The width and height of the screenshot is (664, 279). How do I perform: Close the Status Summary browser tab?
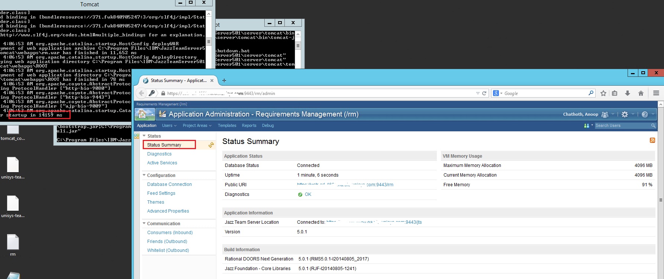pos(212,81)
